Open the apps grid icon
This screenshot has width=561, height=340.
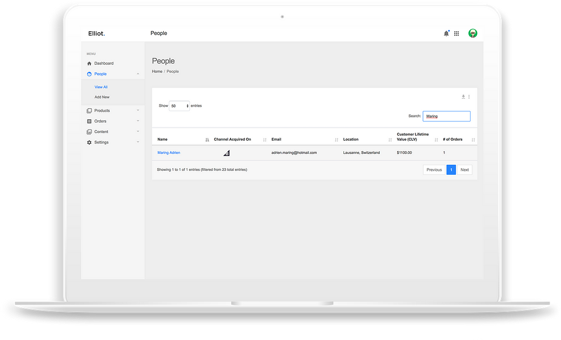pyautogui.click(x=456, y=33)
